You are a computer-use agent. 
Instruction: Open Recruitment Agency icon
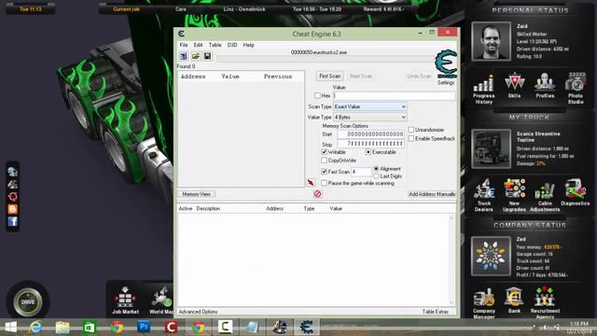(x=545, y=302)
